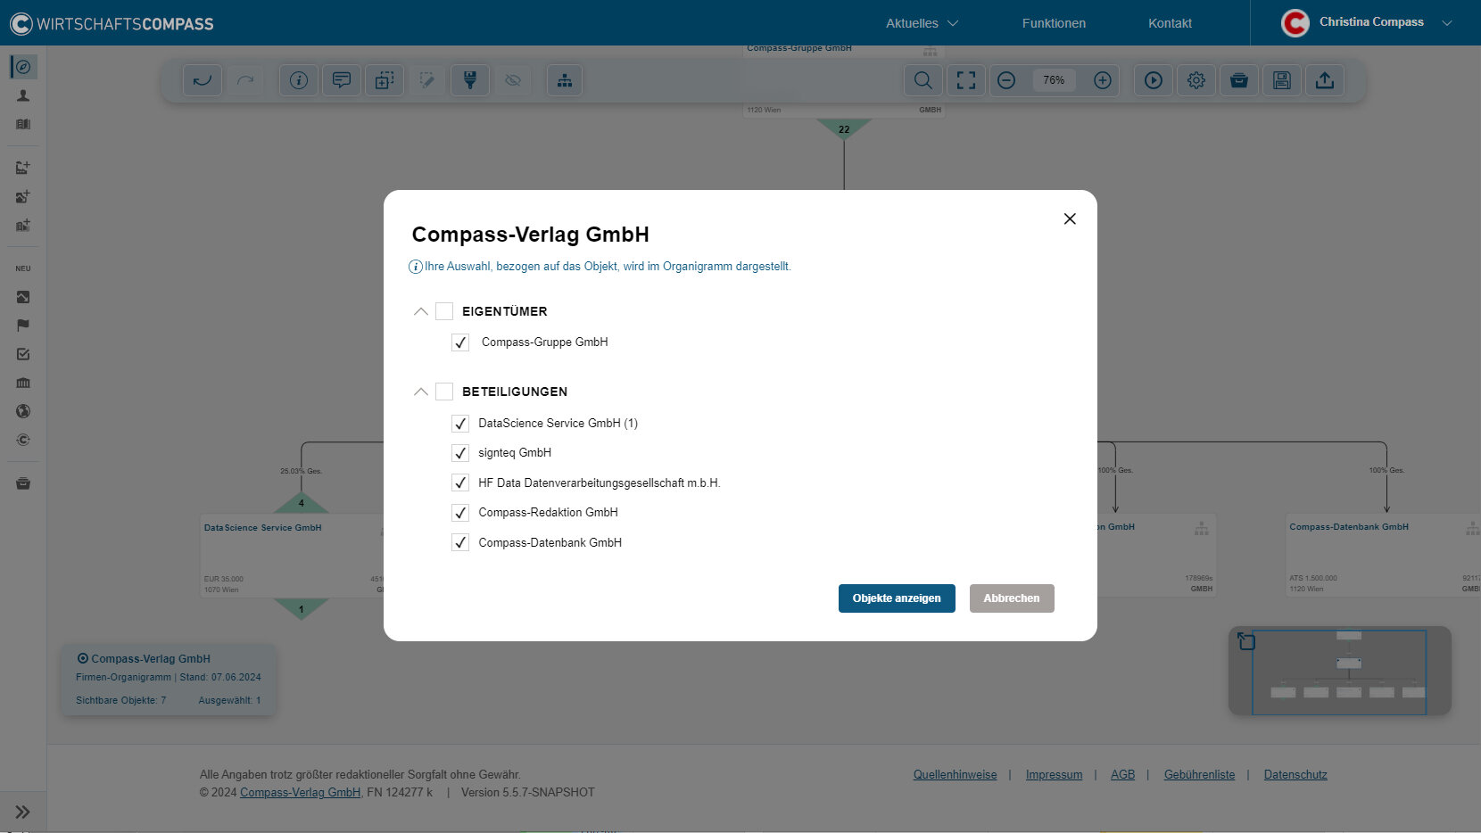Open the checkmark box icon in sidebar
Viewport: 1481px width, 833px height.
tap(23, 354)
